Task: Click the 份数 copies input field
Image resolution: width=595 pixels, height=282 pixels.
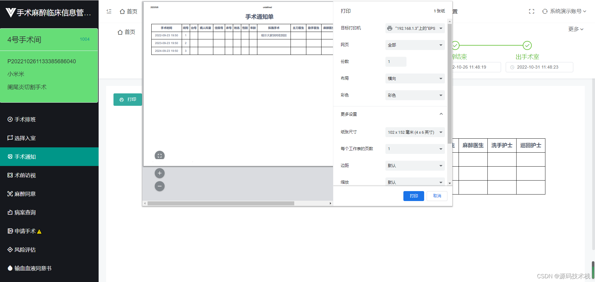Action: point(396,62)
